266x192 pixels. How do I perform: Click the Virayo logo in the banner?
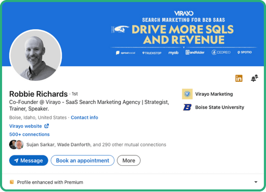point(184,13)
